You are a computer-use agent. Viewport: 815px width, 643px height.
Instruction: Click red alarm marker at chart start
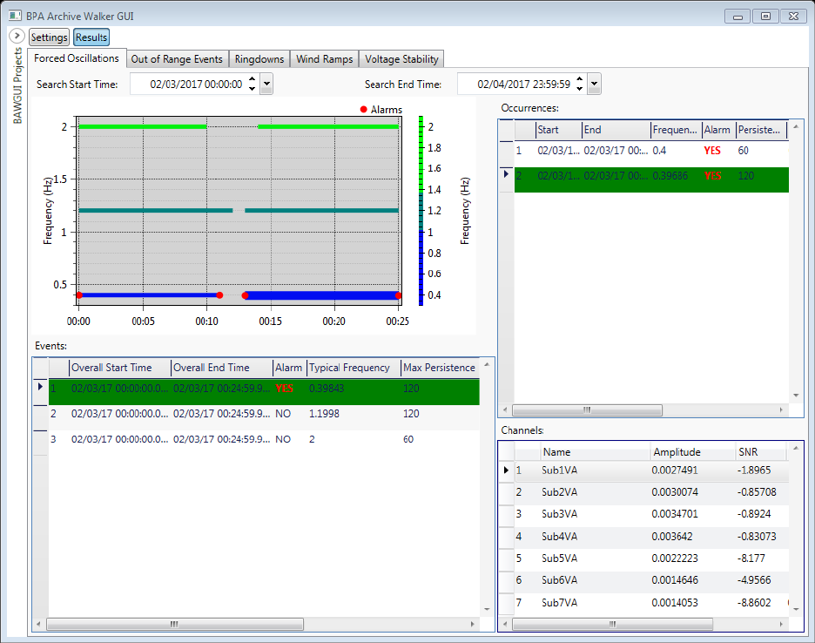[79, 295]
